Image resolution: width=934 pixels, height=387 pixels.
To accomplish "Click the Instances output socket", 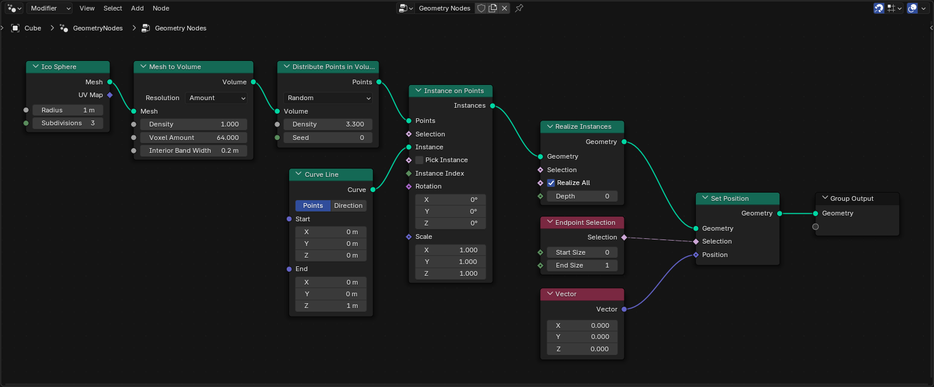I will pos(493,105).
